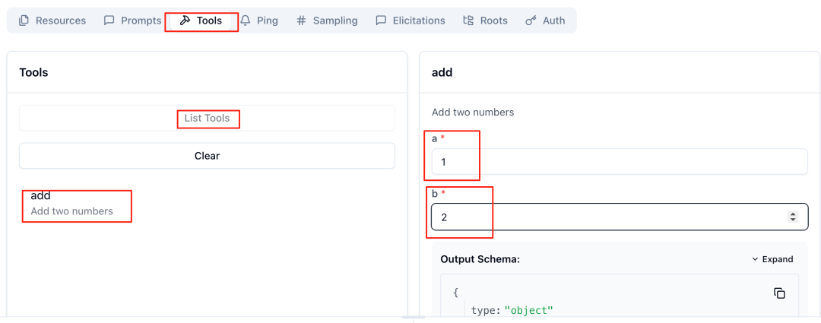
Task: Expand the Output Schema section
Action: [772, 259]
